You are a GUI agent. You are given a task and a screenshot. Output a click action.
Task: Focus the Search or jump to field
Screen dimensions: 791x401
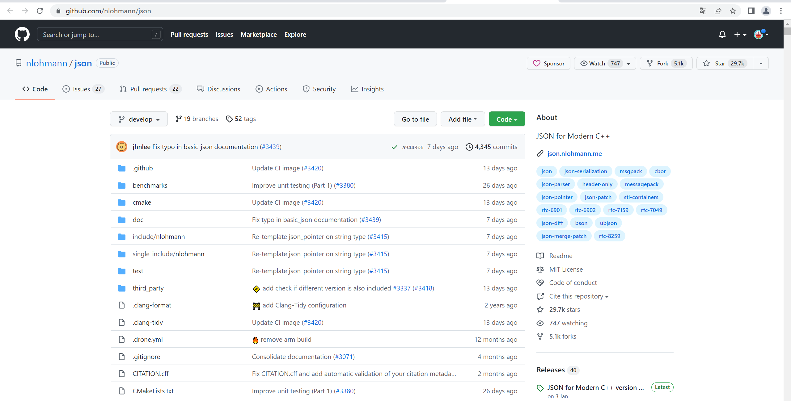click(x=96, y=35)
